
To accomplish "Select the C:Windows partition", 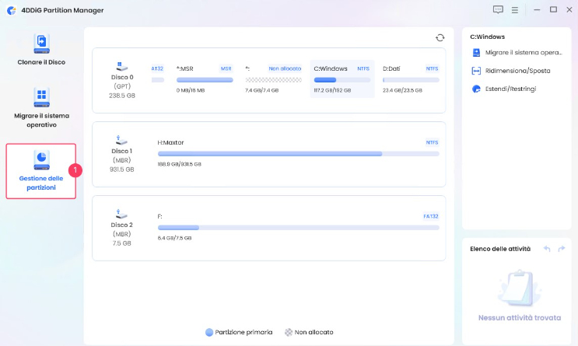I will pyautogui.click(x=342, y=79).
